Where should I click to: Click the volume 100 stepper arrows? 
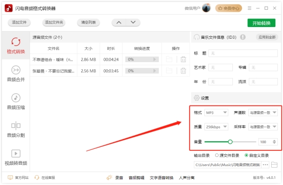point(274,142)
